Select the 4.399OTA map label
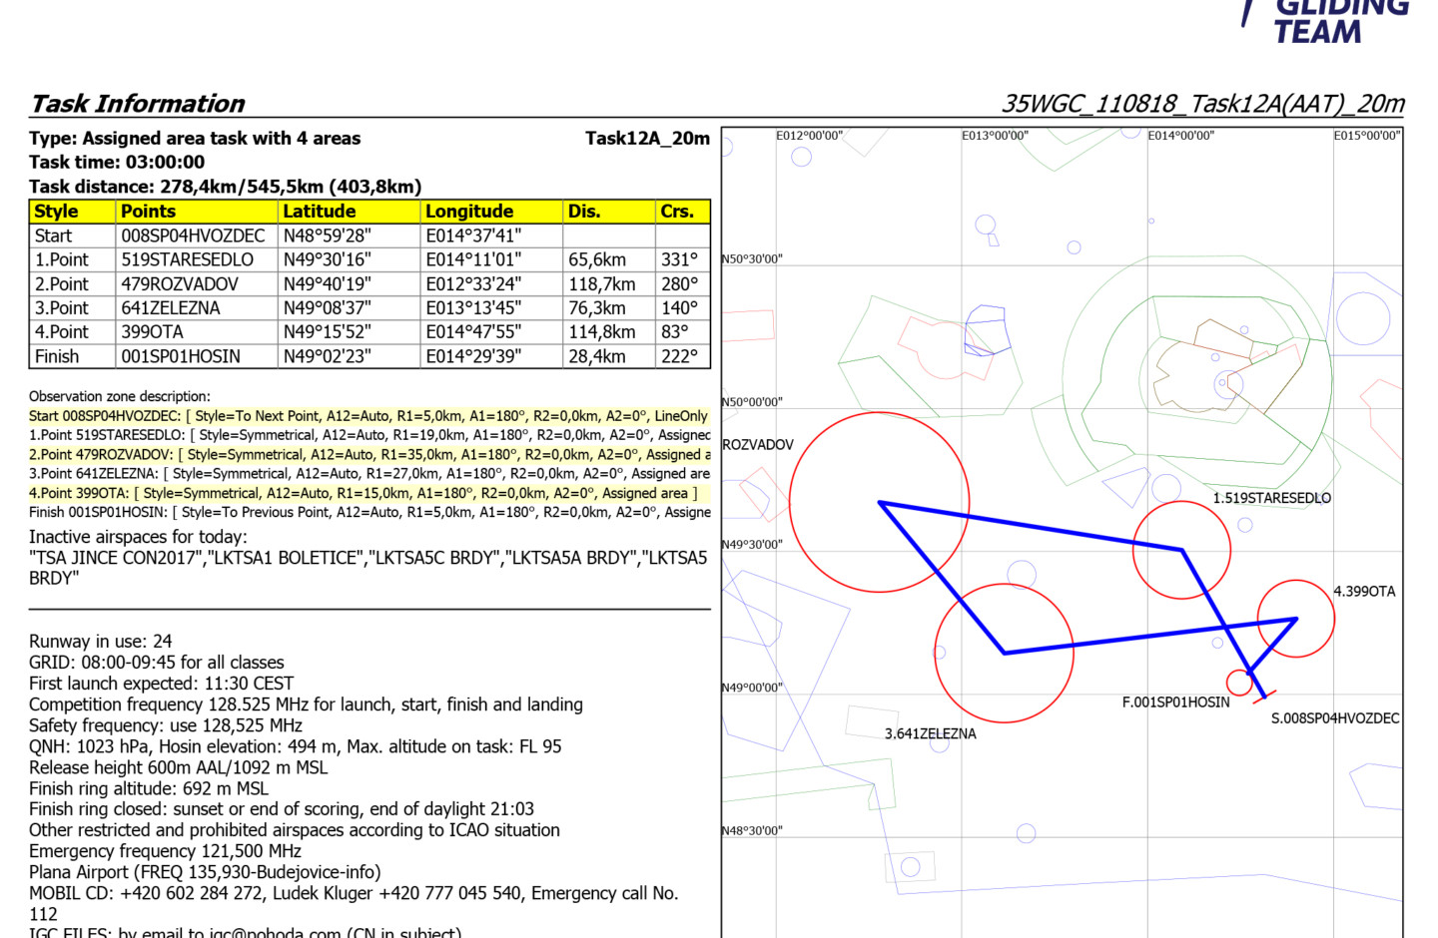Screen dimensions: 1438x938 (1364, 592)
